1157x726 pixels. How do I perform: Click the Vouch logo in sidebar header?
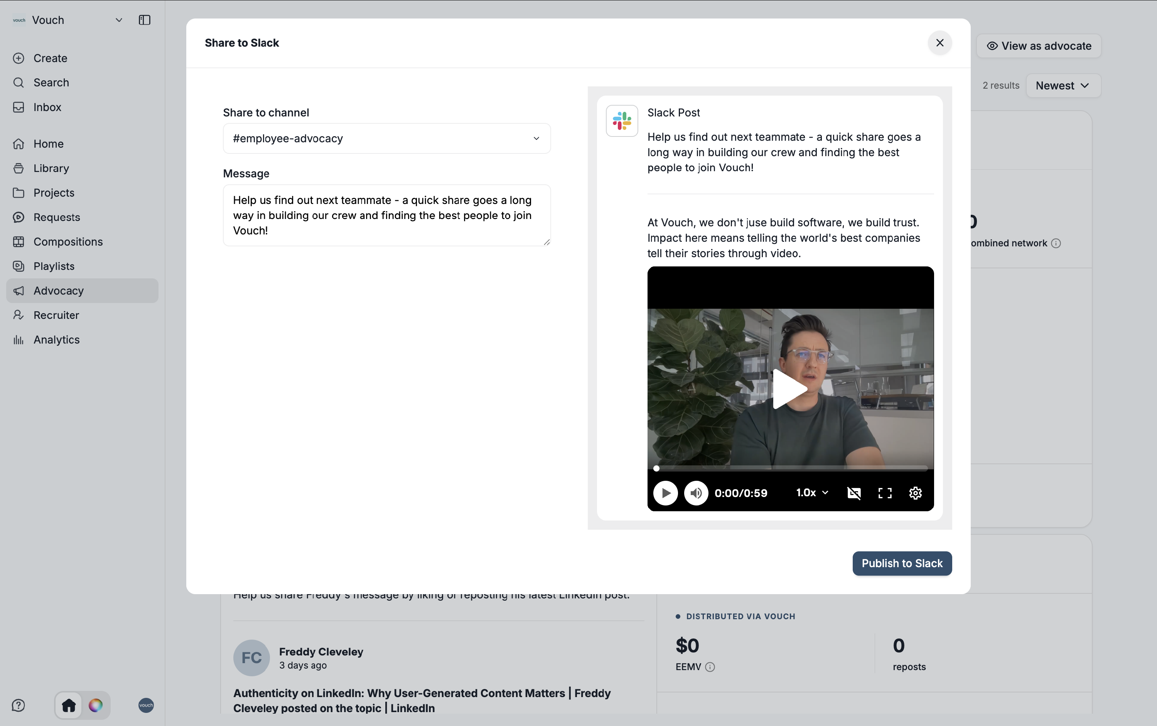pyautogui.click(x=19, y=20)
